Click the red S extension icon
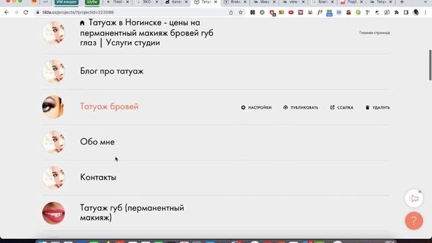 348,12
